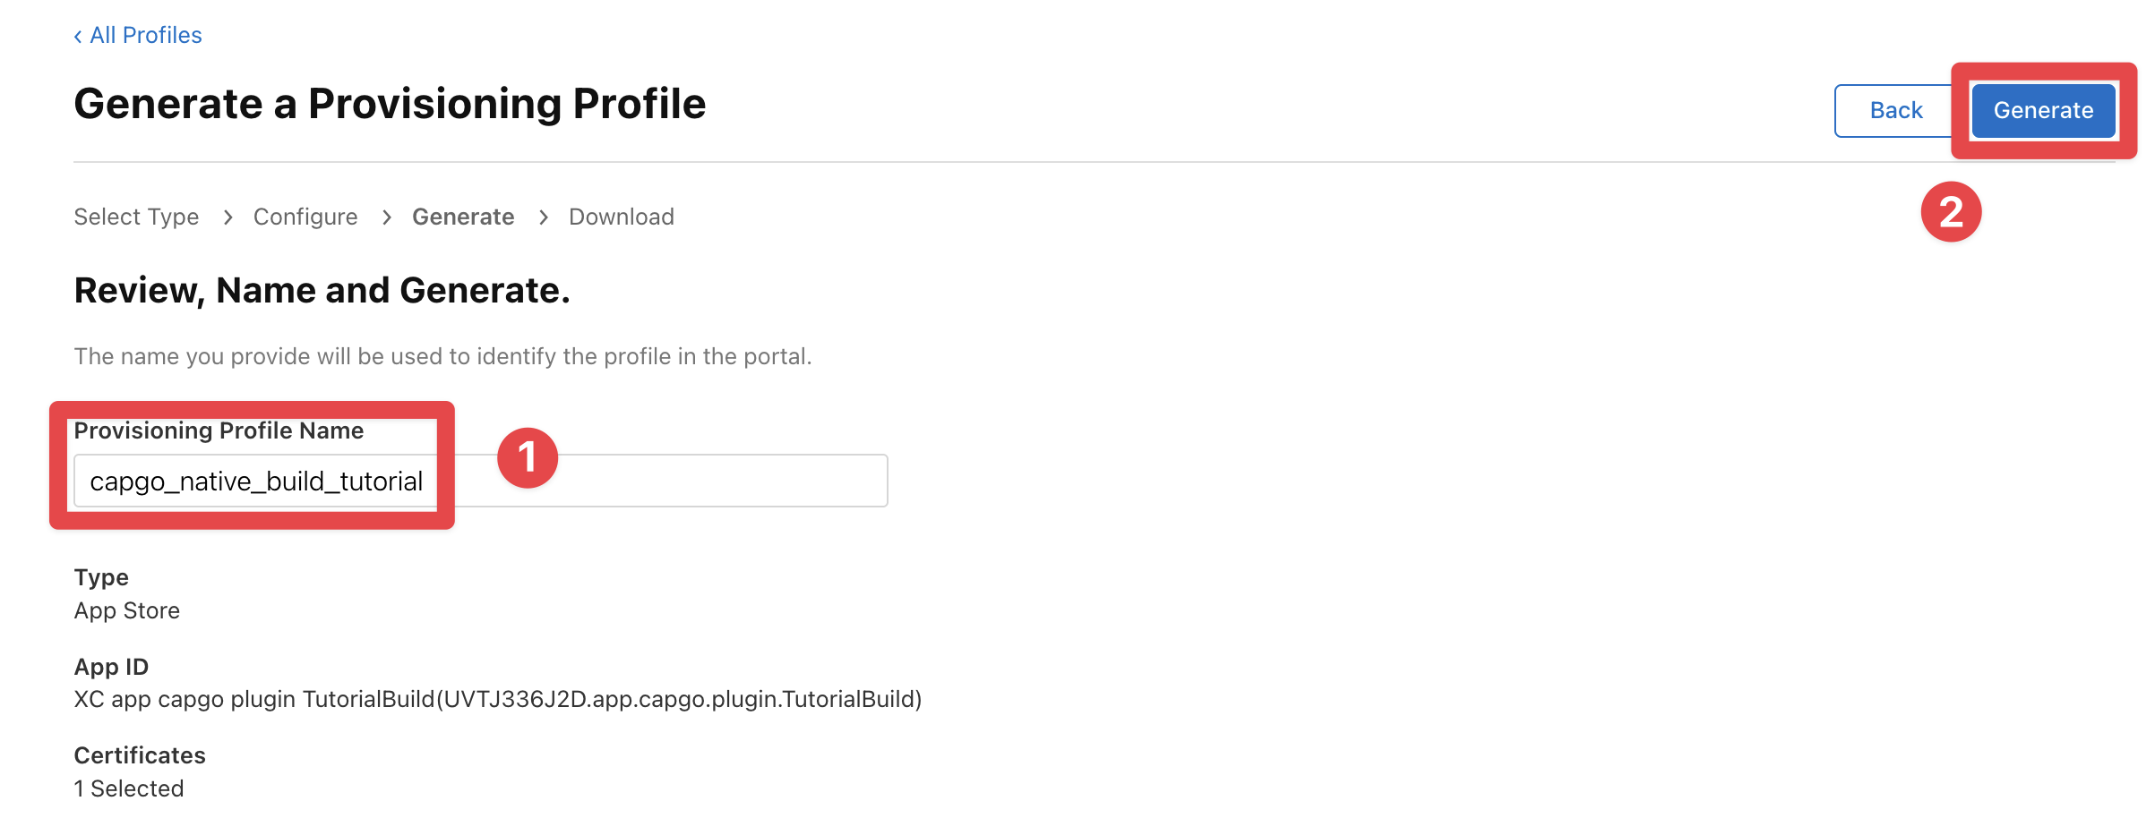Open the All Profiles link

click(144, 34)
